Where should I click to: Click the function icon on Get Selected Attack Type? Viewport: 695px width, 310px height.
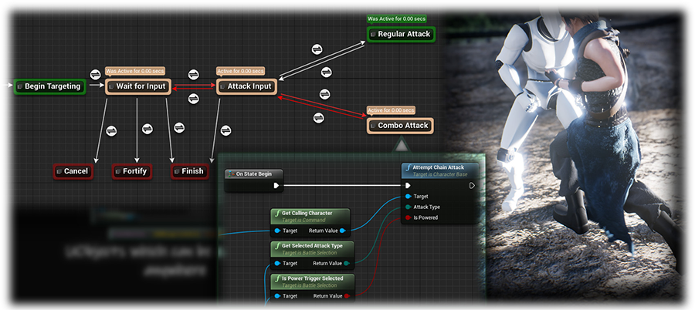(277, 246)
